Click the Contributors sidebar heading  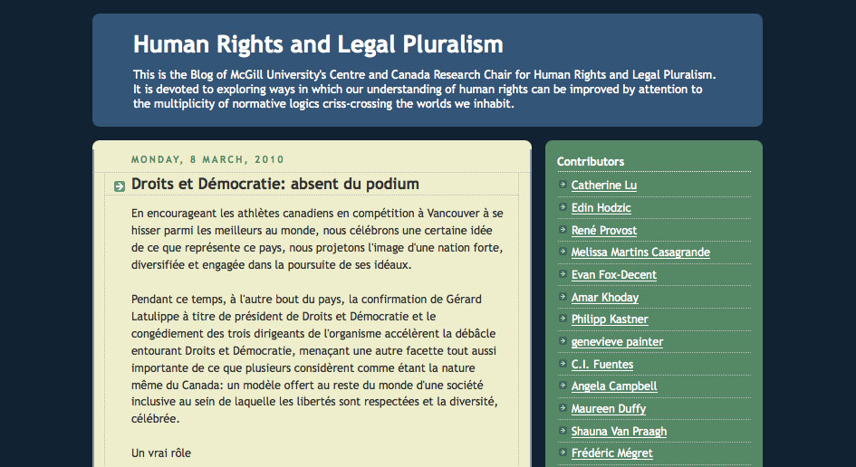(590, 161)
